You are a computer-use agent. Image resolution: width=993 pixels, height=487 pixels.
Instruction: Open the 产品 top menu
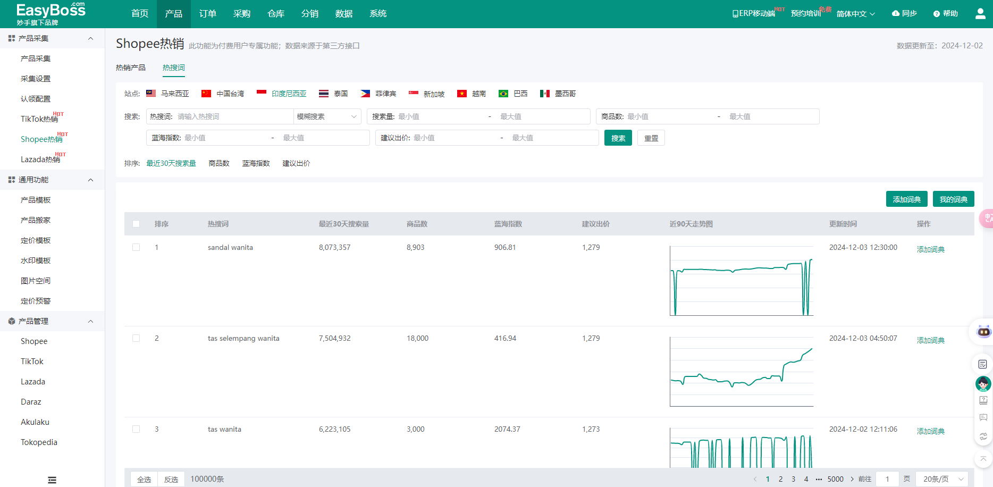pos(174,14)
